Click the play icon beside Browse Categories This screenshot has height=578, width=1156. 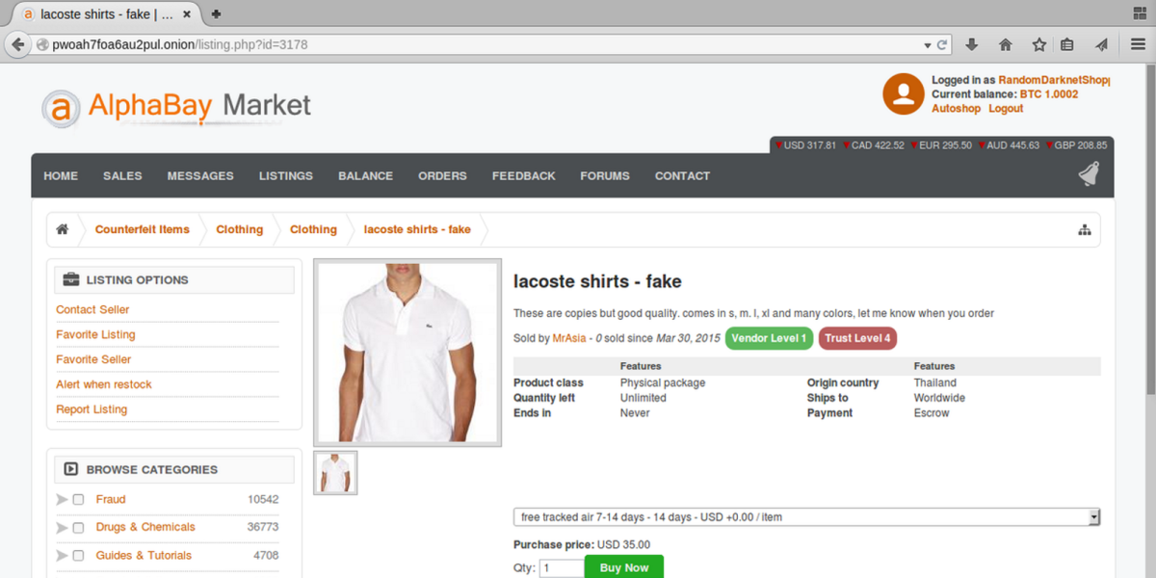coord(71,469)
